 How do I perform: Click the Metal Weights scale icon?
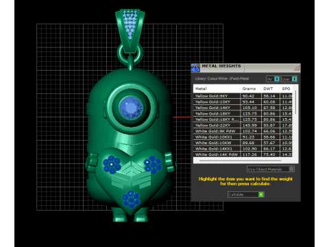point(195,68)
